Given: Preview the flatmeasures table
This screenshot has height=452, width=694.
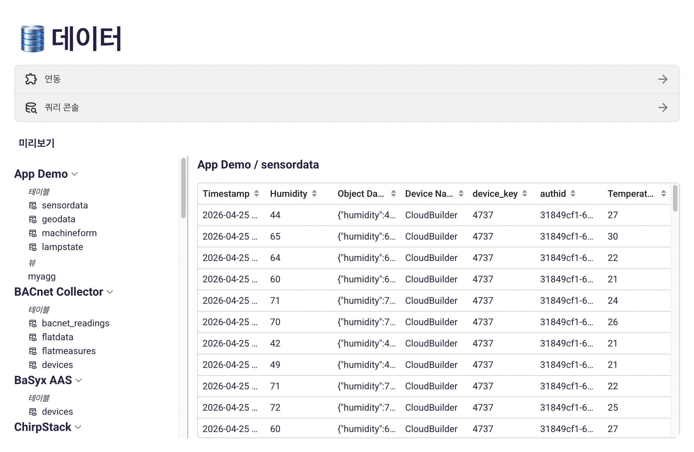Looking at the screenshot, I should pos(69,351).
